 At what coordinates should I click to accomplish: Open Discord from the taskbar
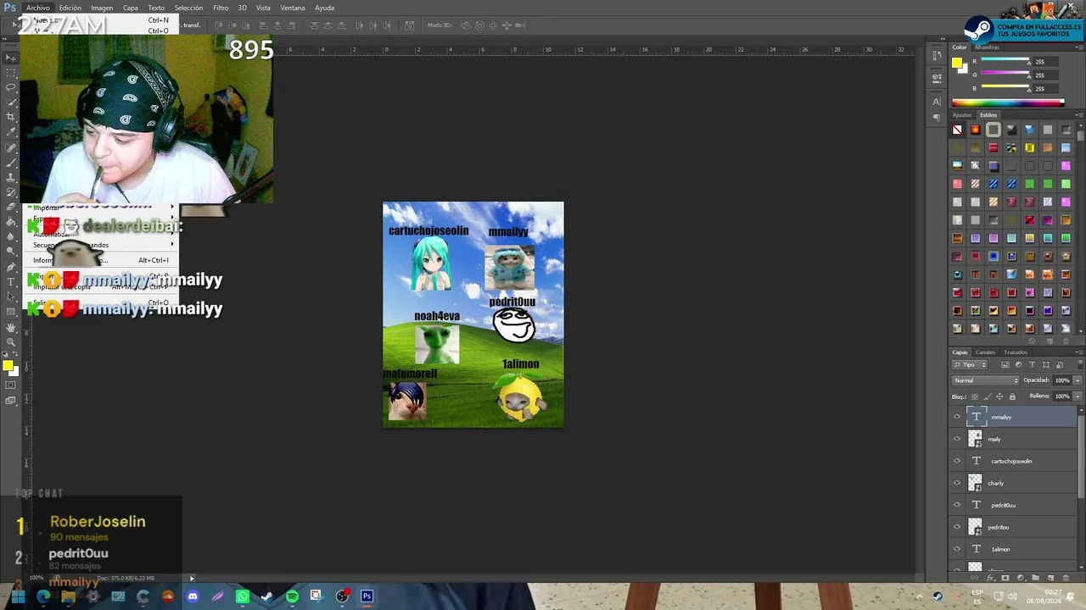pos(193,596)
